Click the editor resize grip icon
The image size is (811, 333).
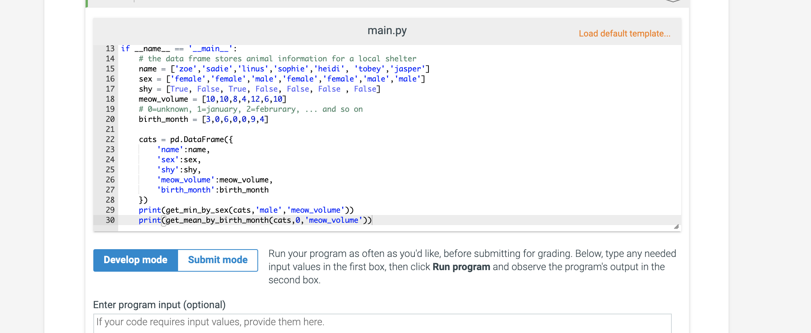point(676,227)
